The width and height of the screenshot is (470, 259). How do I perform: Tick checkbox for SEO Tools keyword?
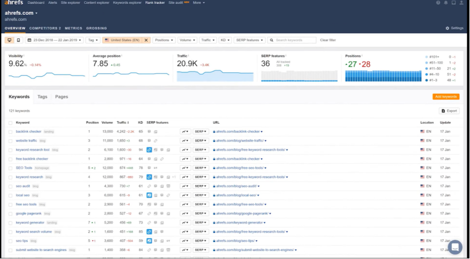coord(11,168)
